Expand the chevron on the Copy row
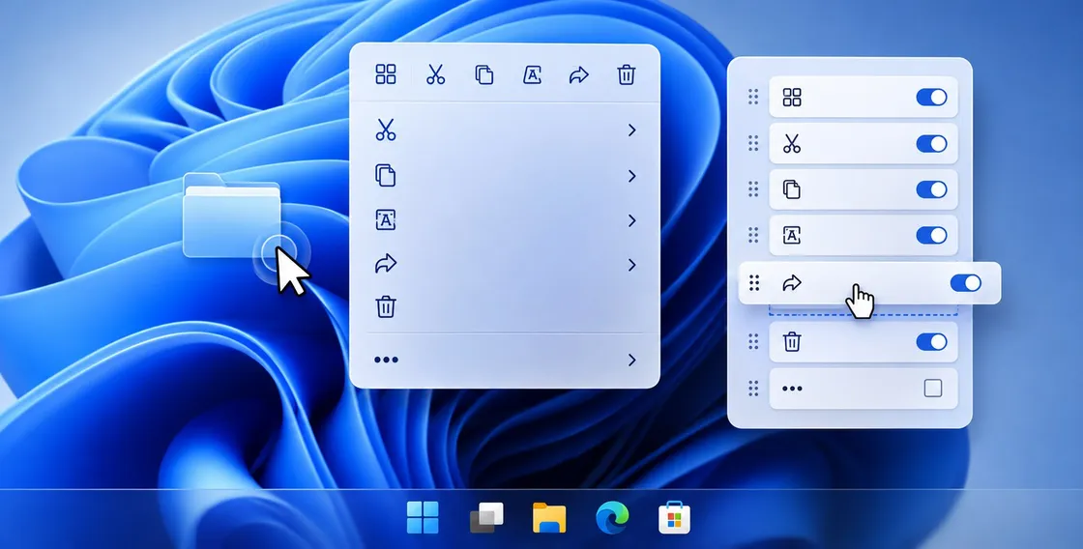The height and width of the screenshot is (549, 1083). [631, 176]
